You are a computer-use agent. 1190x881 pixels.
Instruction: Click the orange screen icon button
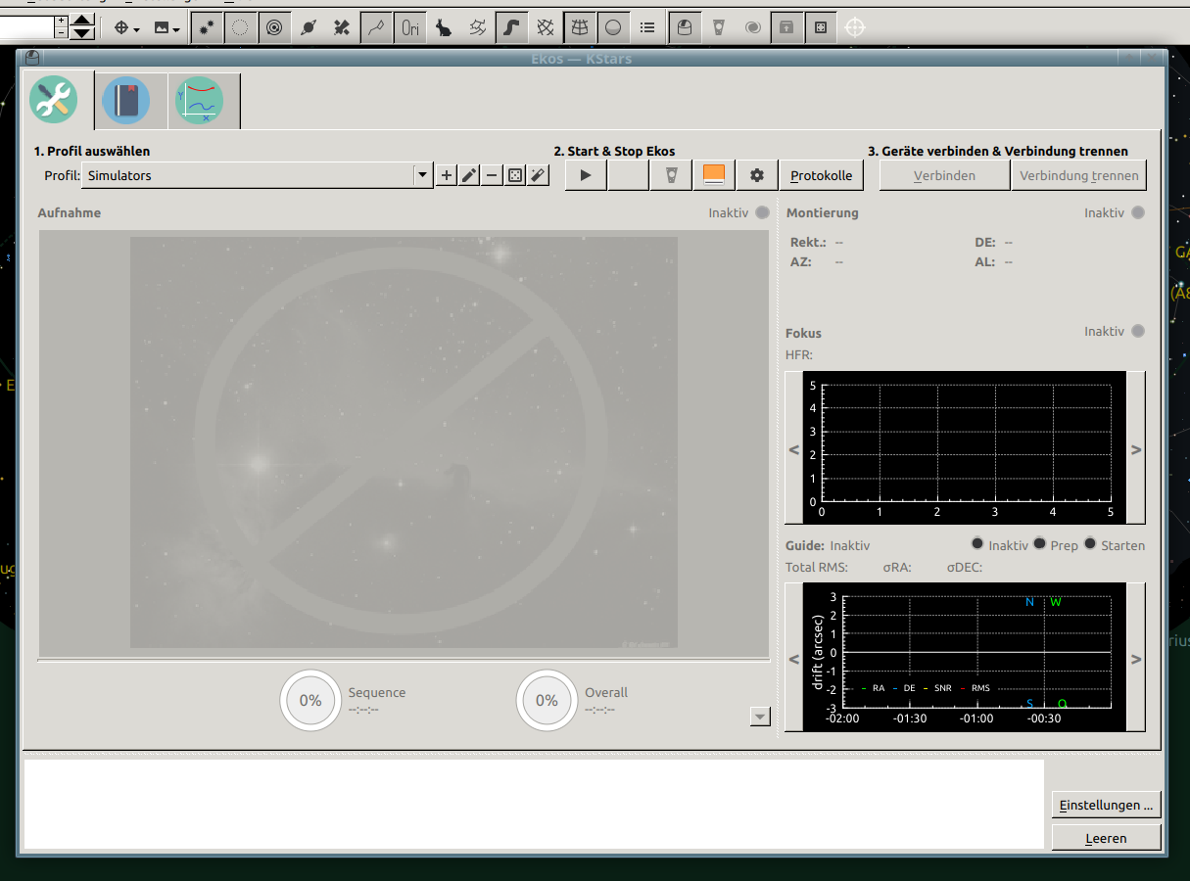click(714, 175)
